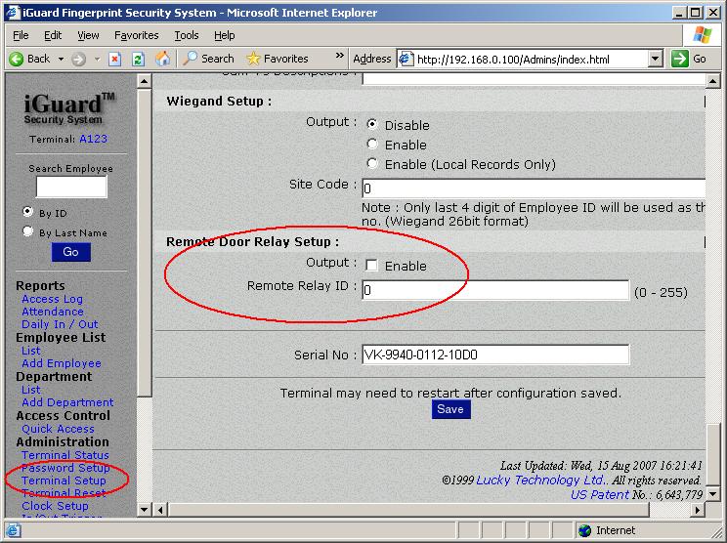
Task: Click the sidebar Go search button
Action: pos(71,252)
